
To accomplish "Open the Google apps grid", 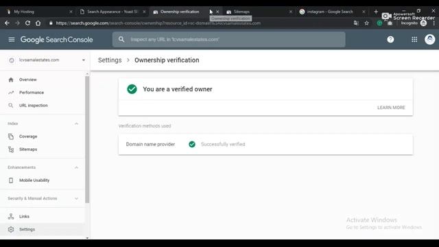I will click(414, 40).
